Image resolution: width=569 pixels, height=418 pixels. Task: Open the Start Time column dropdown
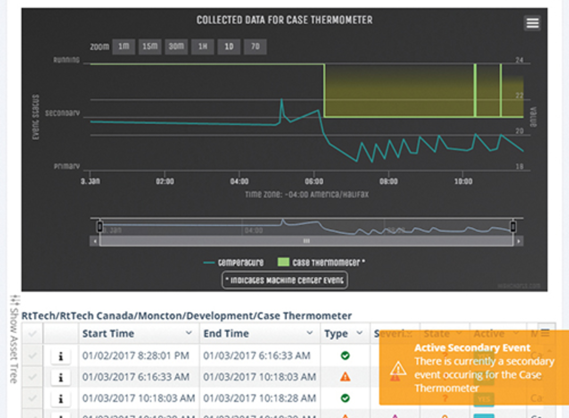189,333
